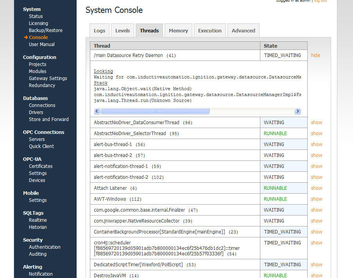This screenshot has width=353, height=278.
Task: Select the Threads tab
Action: (x=149, y=30)
